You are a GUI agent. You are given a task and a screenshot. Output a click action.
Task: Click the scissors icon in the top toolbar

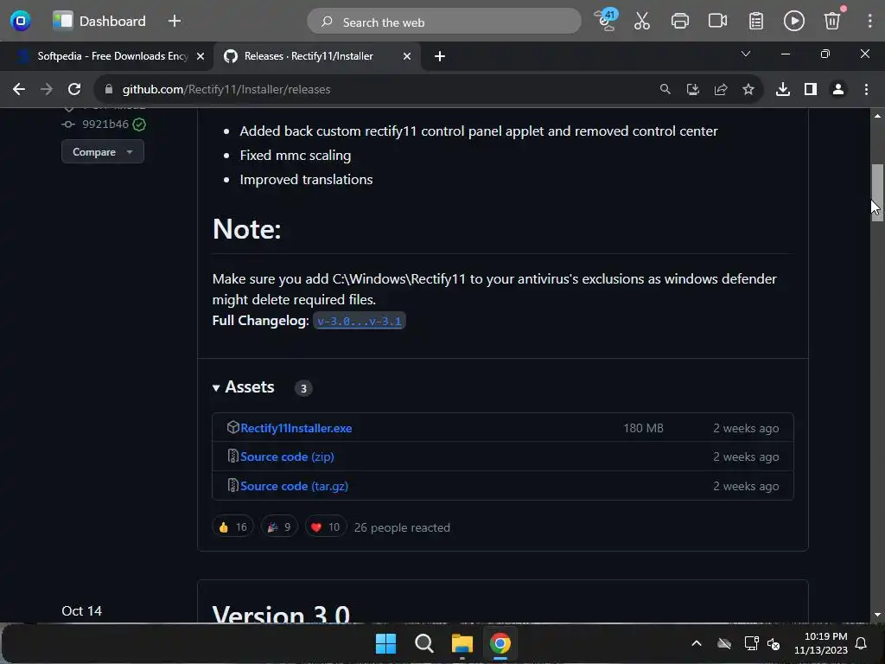pyautogui.click(x=642, y=21)
